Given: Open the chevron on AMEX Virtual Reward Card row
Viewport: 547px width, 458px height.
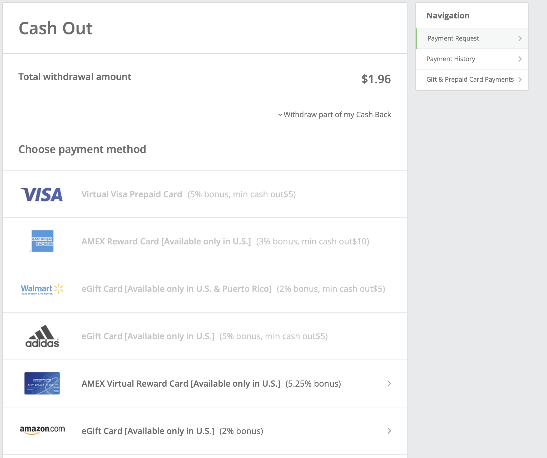Looking at the screenshot, I should tap(389, 383).
